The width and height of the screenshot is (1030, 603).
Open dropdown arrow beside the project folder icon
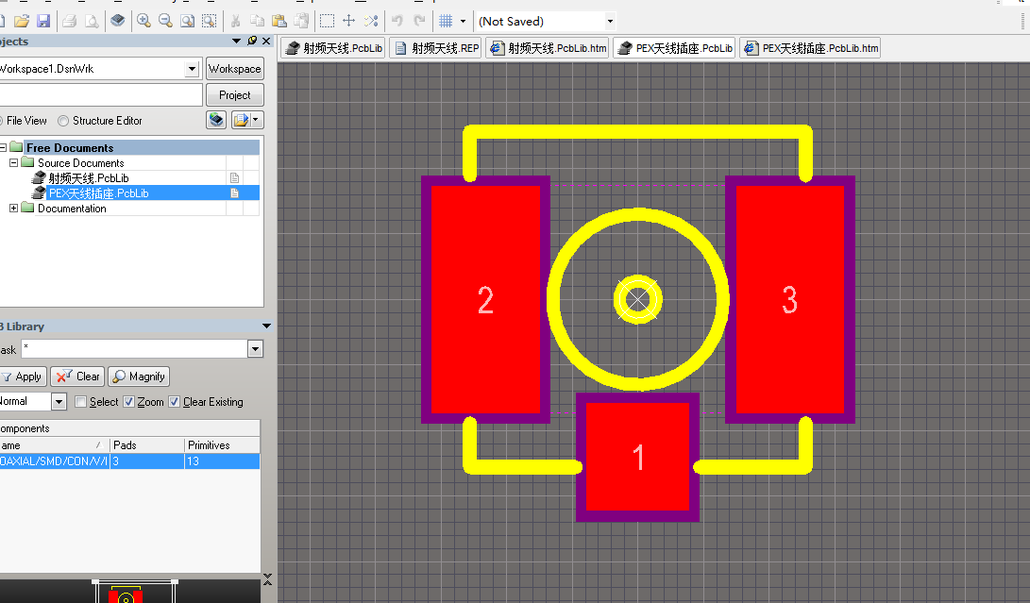pos(256,120)
